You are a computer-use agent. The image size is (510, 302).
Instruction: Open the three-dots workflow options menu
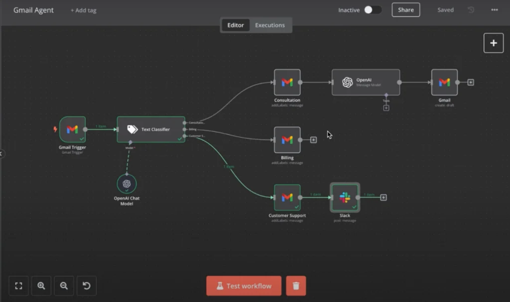(494, 10)
